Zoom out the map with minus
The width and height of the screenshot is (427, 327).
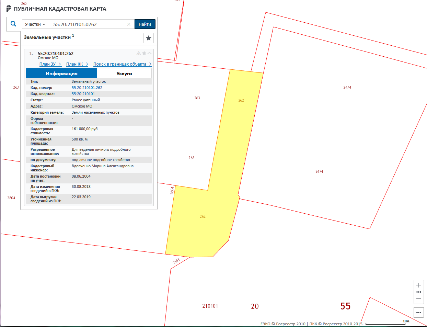click(x=418, y=299)
